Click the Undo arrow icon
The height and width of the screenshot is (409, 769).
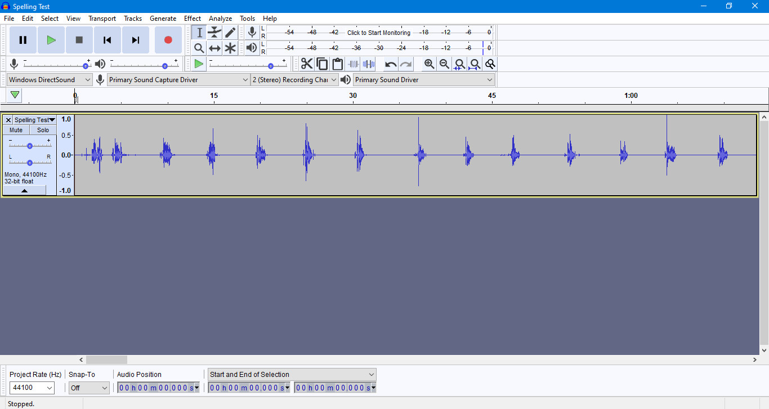point(391,64)
